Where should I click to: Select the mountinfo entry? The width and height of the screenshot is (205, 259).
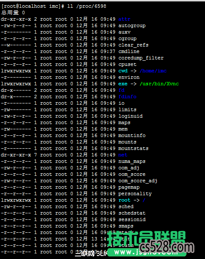click(x=132, y=135)
